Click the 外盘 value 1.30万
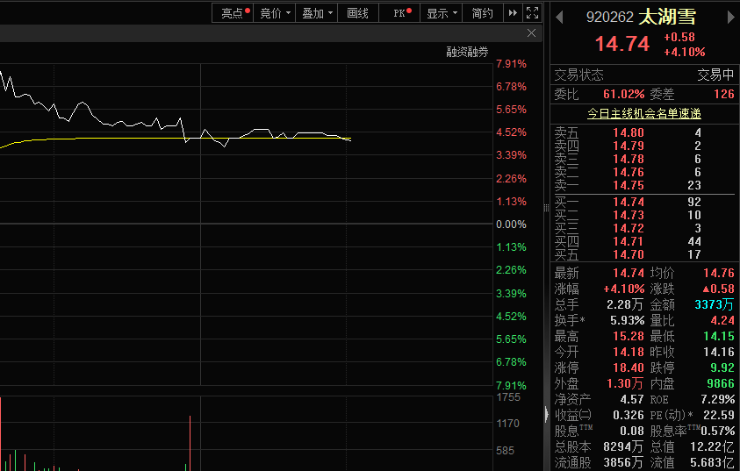Screen dimensions: 740x471 tap(625, 384)
